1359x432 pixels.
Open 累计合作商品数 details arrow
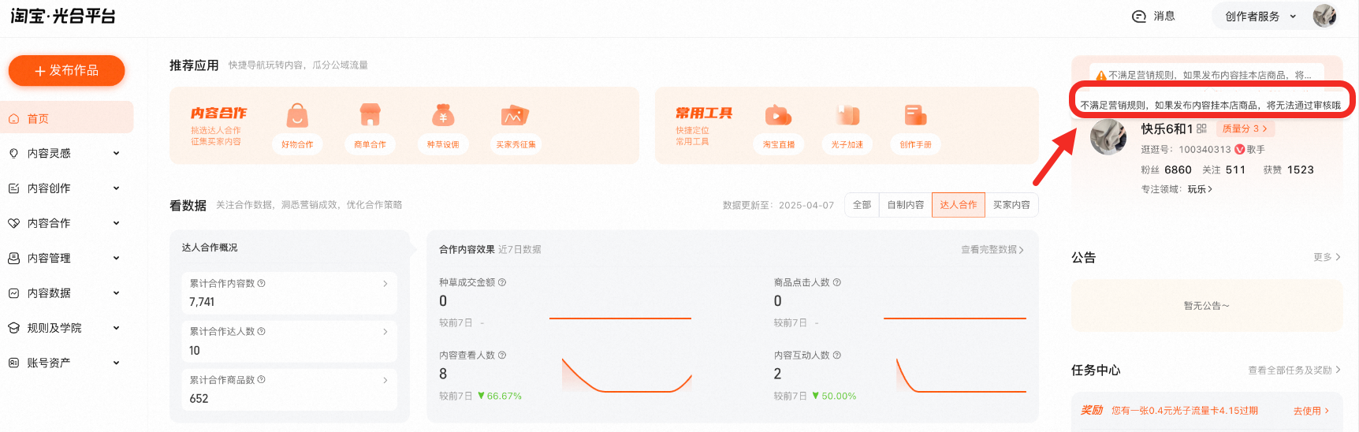(x=385, y=380)
